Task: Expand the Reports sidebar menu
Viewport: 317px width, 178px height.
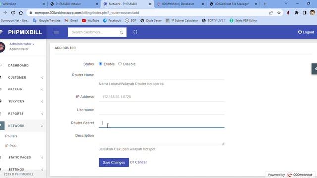Action: pos(23,113)
